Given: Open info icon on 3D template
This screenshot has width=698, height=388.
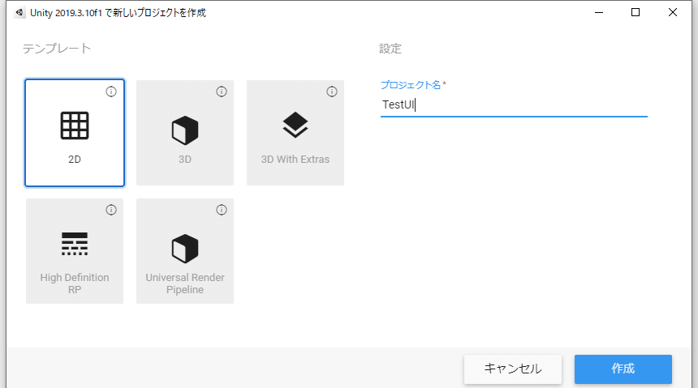Looking at the screenshot, I should (222, 92).
